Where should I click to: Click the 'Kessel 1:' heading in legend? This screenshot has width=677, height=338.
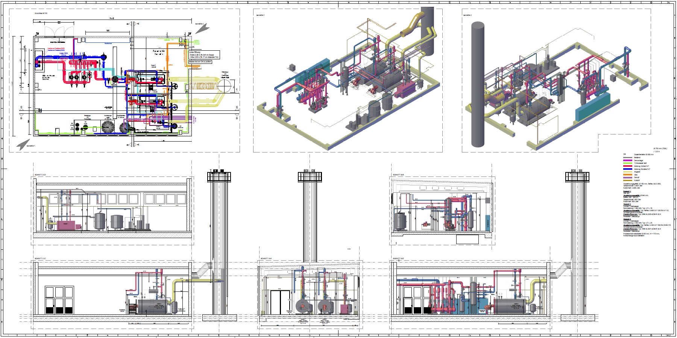coord(627,191)
